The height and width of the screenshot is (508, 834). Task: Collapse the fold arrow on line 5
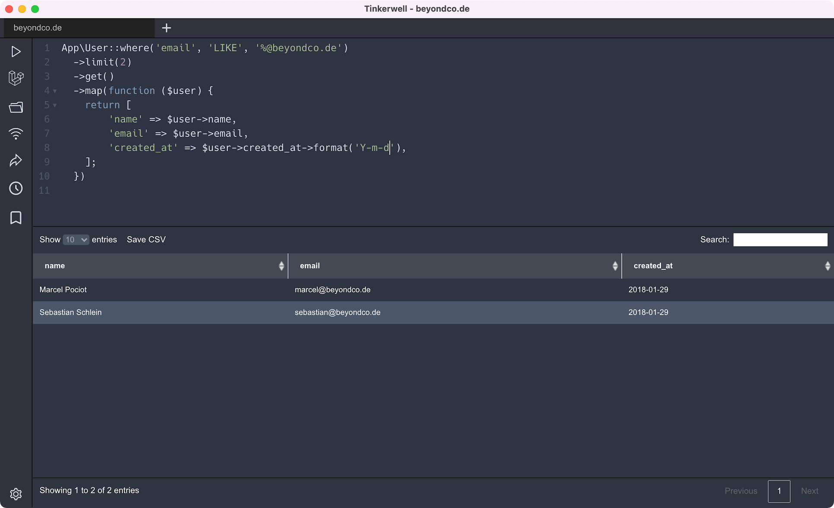click(x=55, y=105)
